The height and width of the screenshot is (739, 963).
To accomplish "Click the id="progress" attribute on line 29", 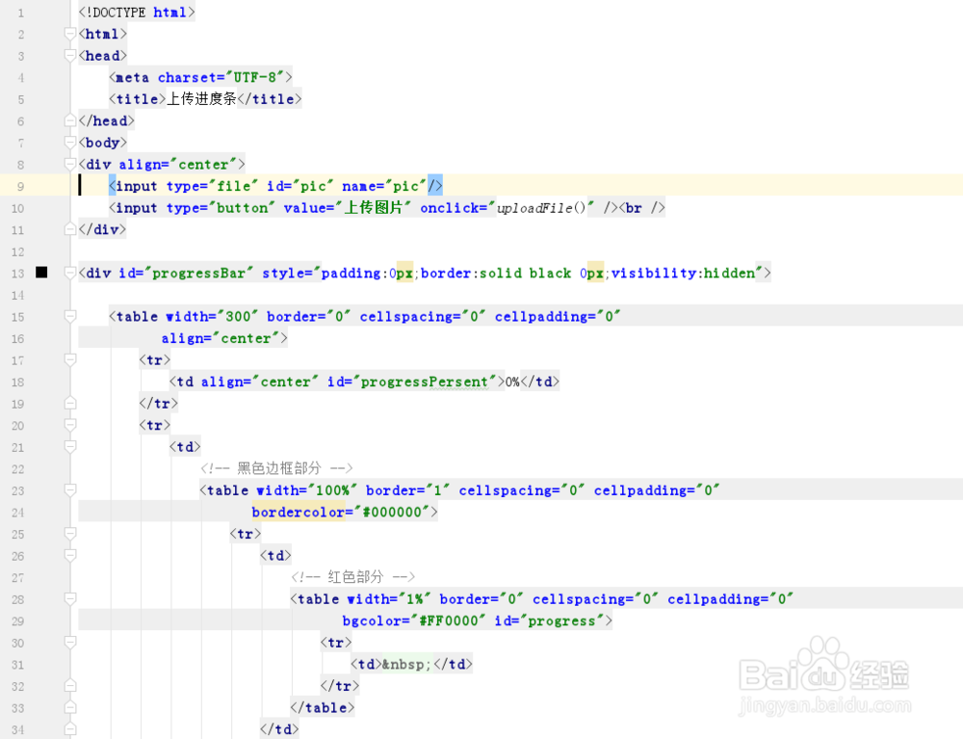I will [x=549, y=621].
